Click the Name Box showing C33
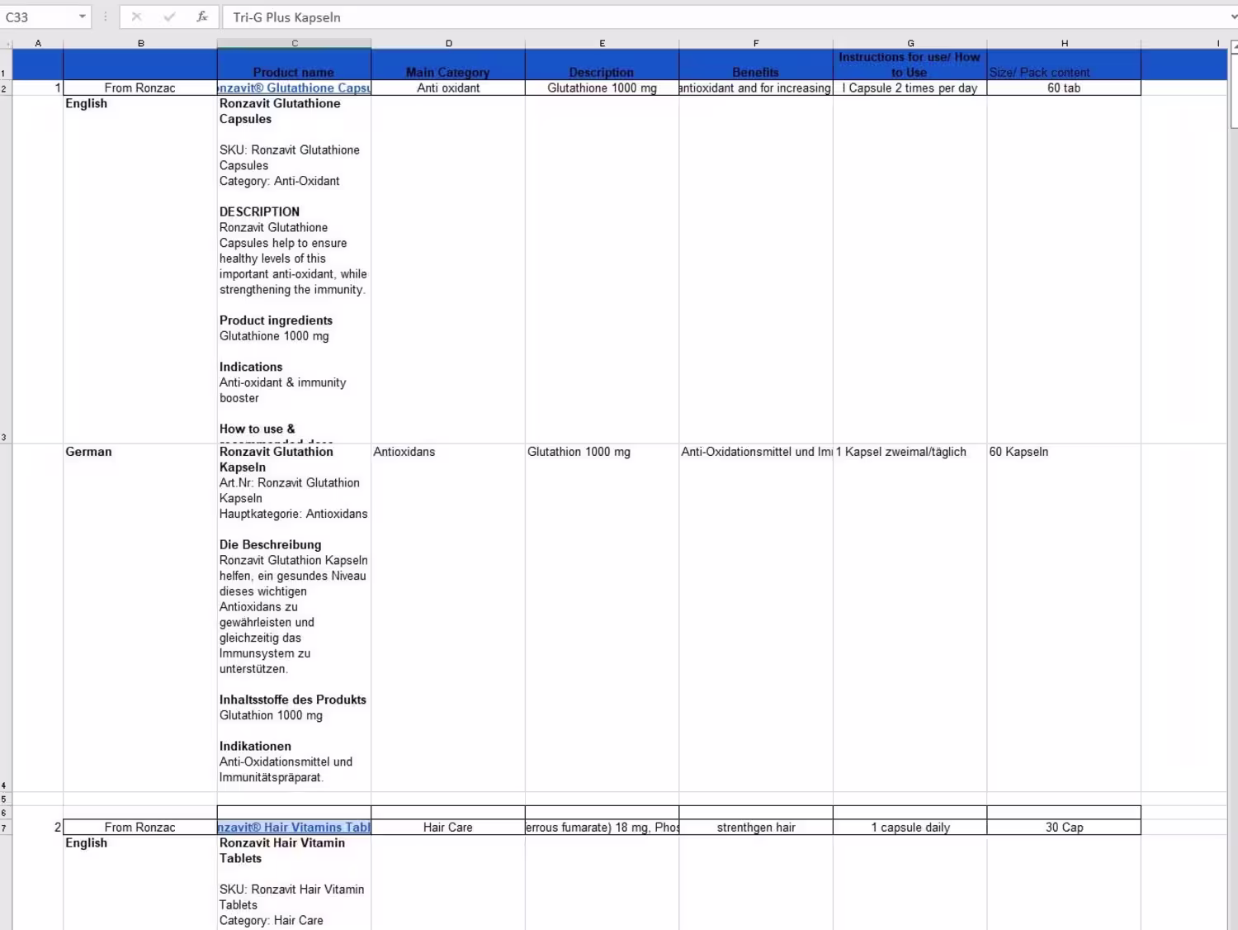 (x=39, y=17)
